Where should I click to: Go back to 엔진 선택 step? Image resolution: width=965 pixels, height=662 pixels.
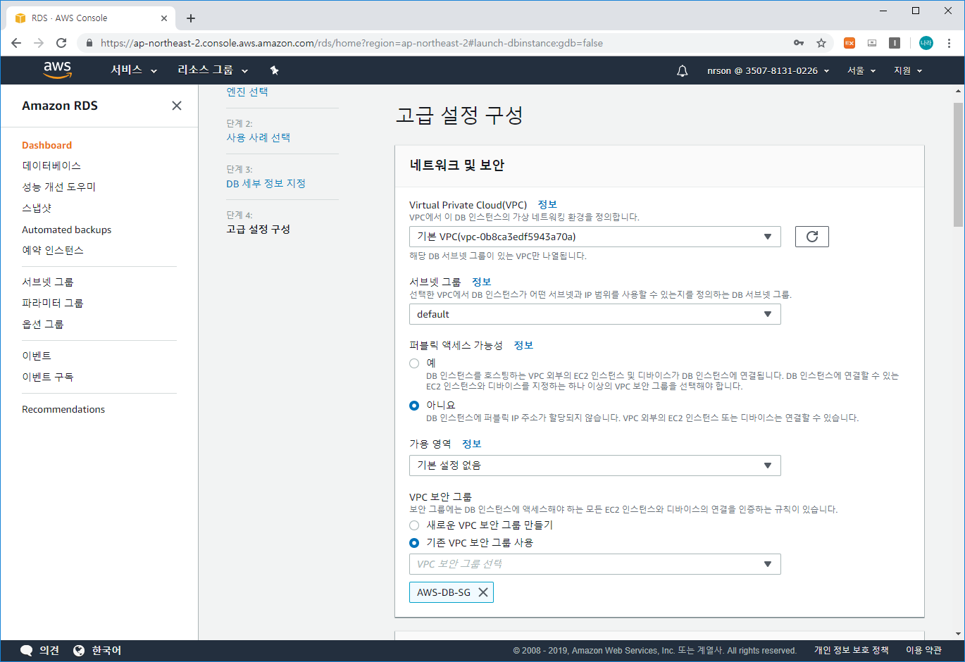point(247,92)
